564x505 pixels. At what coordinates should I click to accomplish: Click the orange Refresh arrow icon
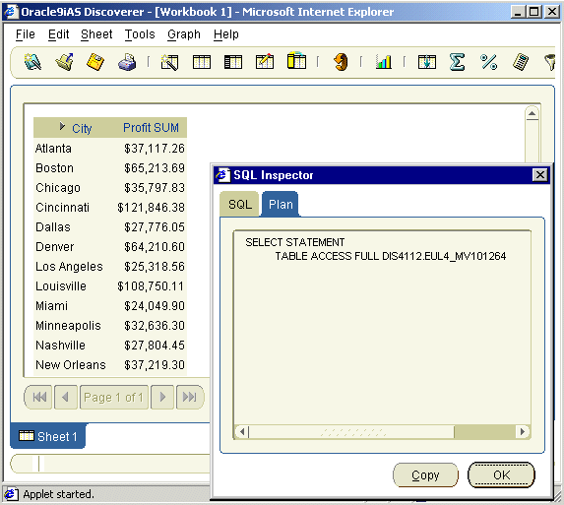[x=341, y=61]
